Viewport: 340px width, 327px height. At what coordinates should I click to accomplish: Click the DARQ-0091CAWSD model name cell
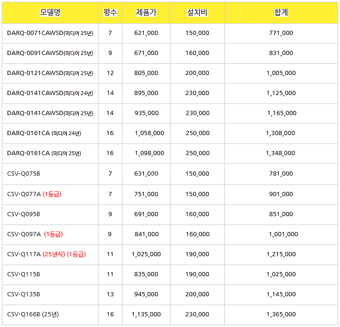50,53
